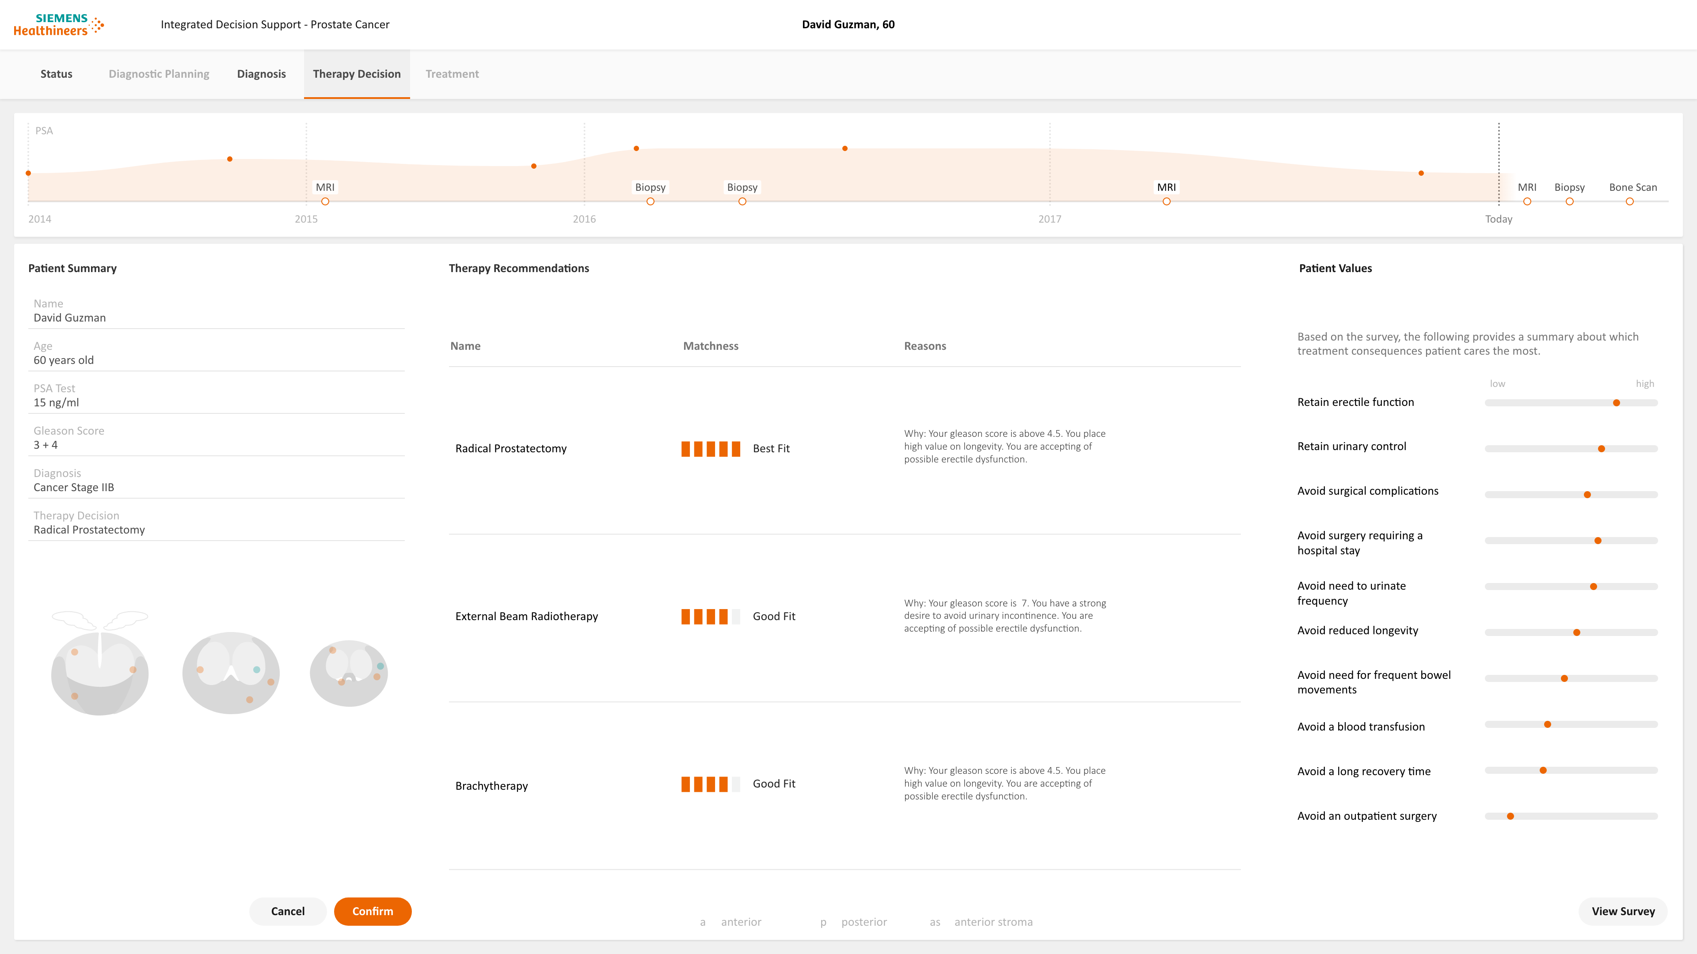This screenshot has width=1697, height=954.
Task: Adjust Avoid need to urinate frequency slider
Action: [x=1594, y=587]
